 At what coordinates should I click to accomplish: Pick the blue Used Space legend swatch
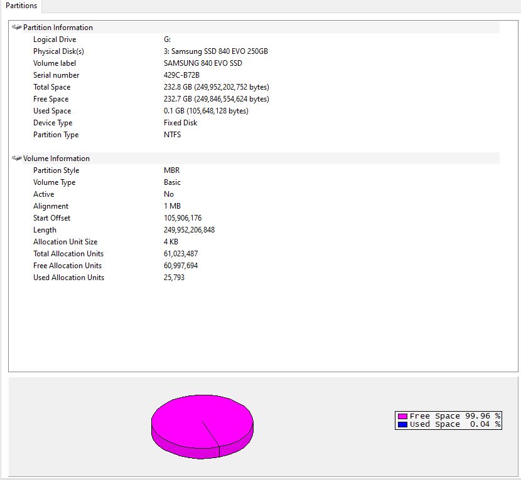coord(402,424)
